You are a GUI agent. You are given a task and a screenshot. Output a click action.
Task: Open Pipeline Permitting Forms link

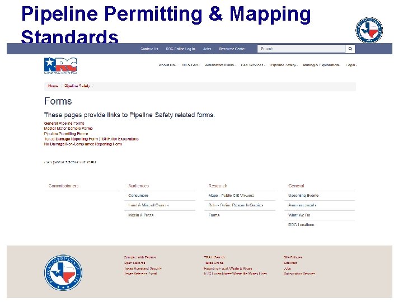click(x=66, y=134)
